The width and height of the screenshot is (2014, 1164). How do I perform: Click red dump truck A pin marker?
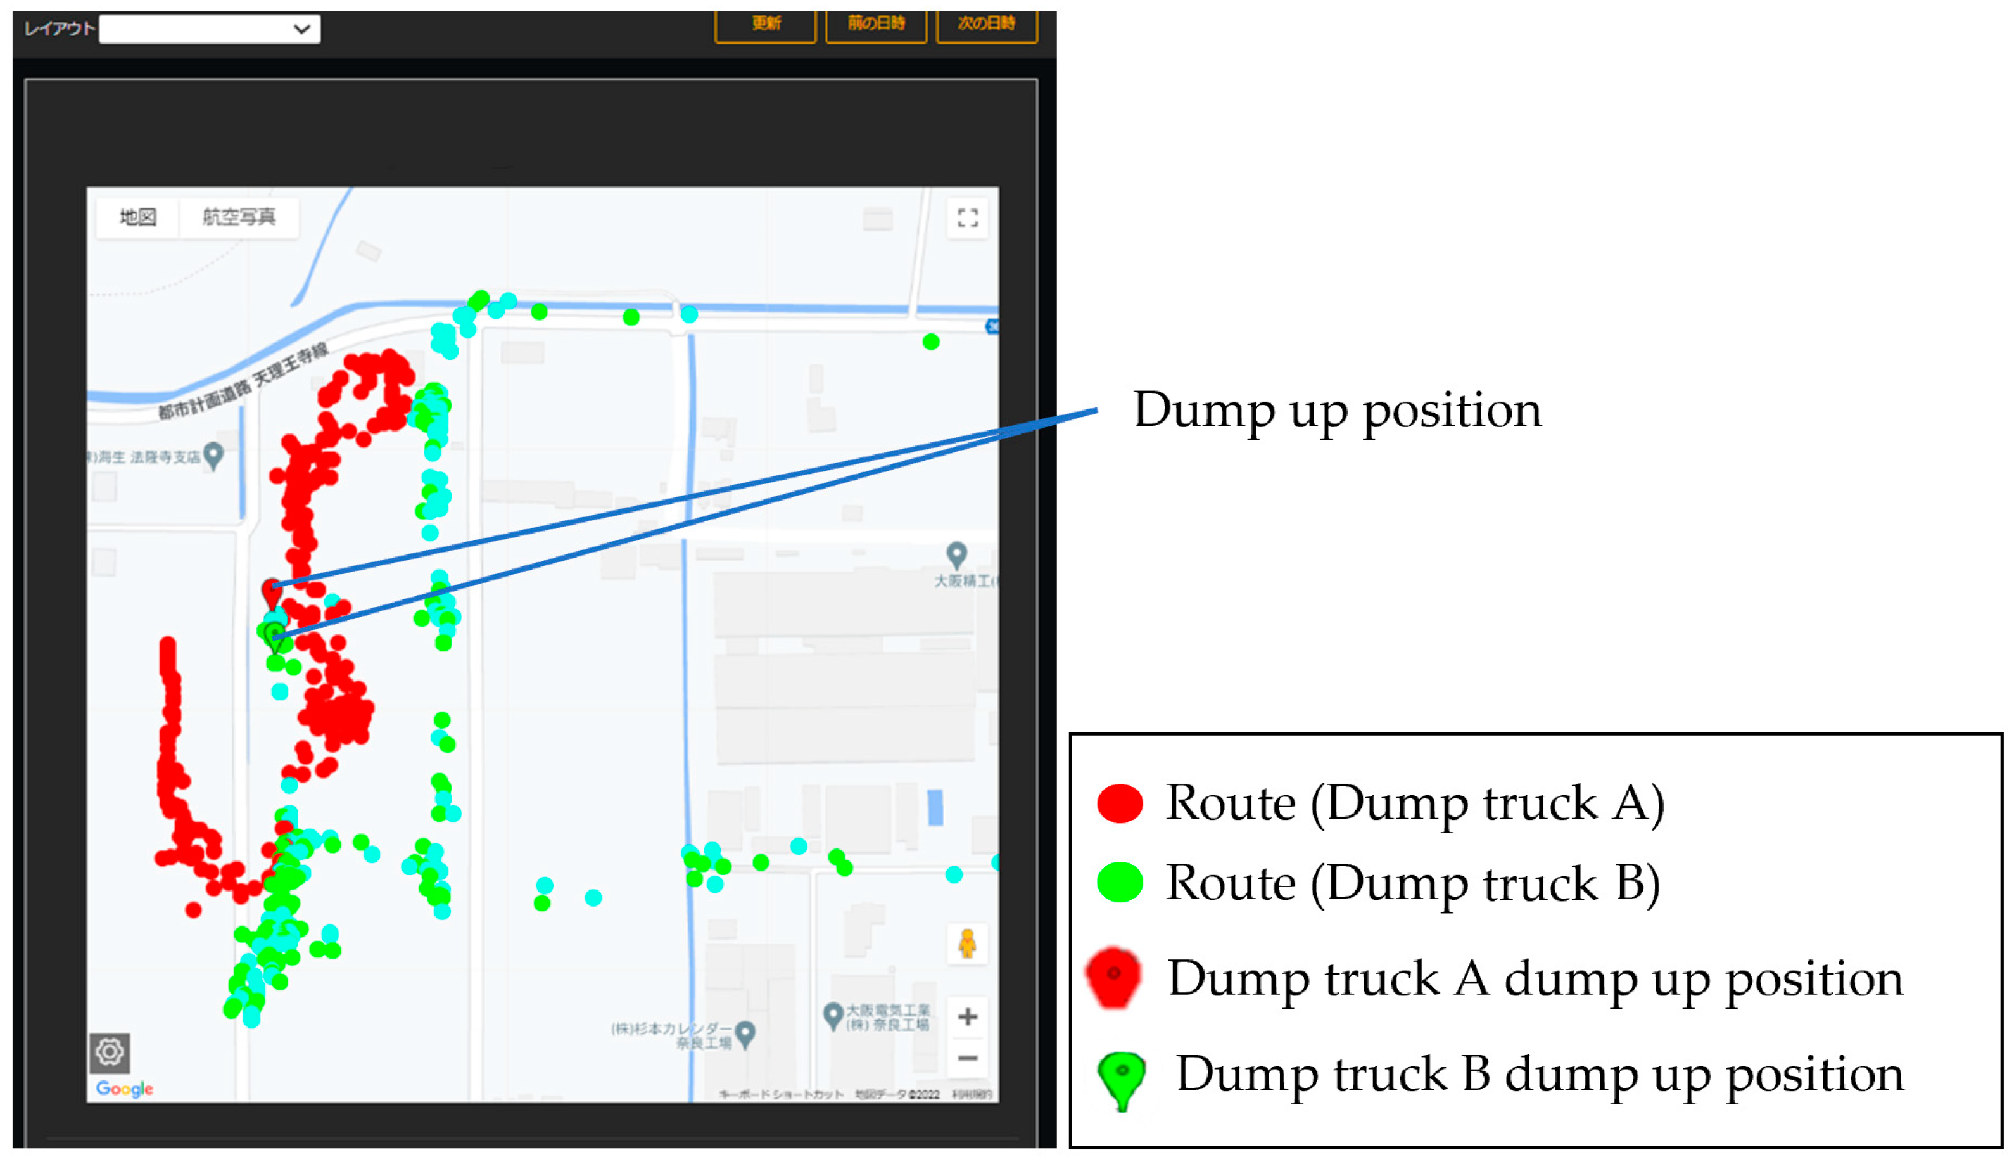click(272, 592)
